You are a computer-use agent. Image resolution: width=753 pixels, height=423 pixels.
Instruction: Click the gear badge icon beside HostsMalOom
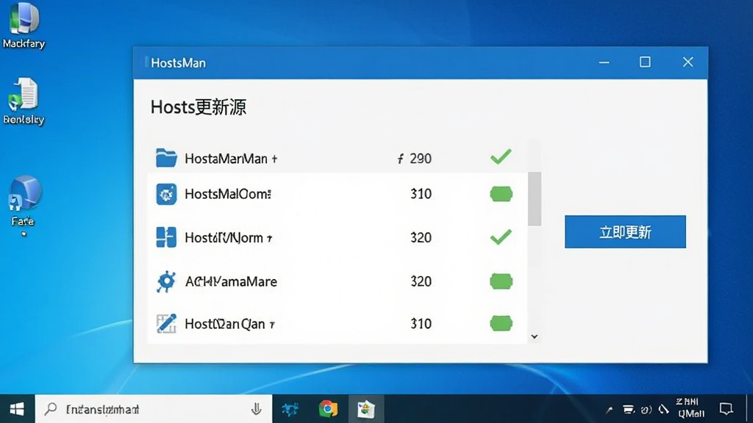[166, 194]
